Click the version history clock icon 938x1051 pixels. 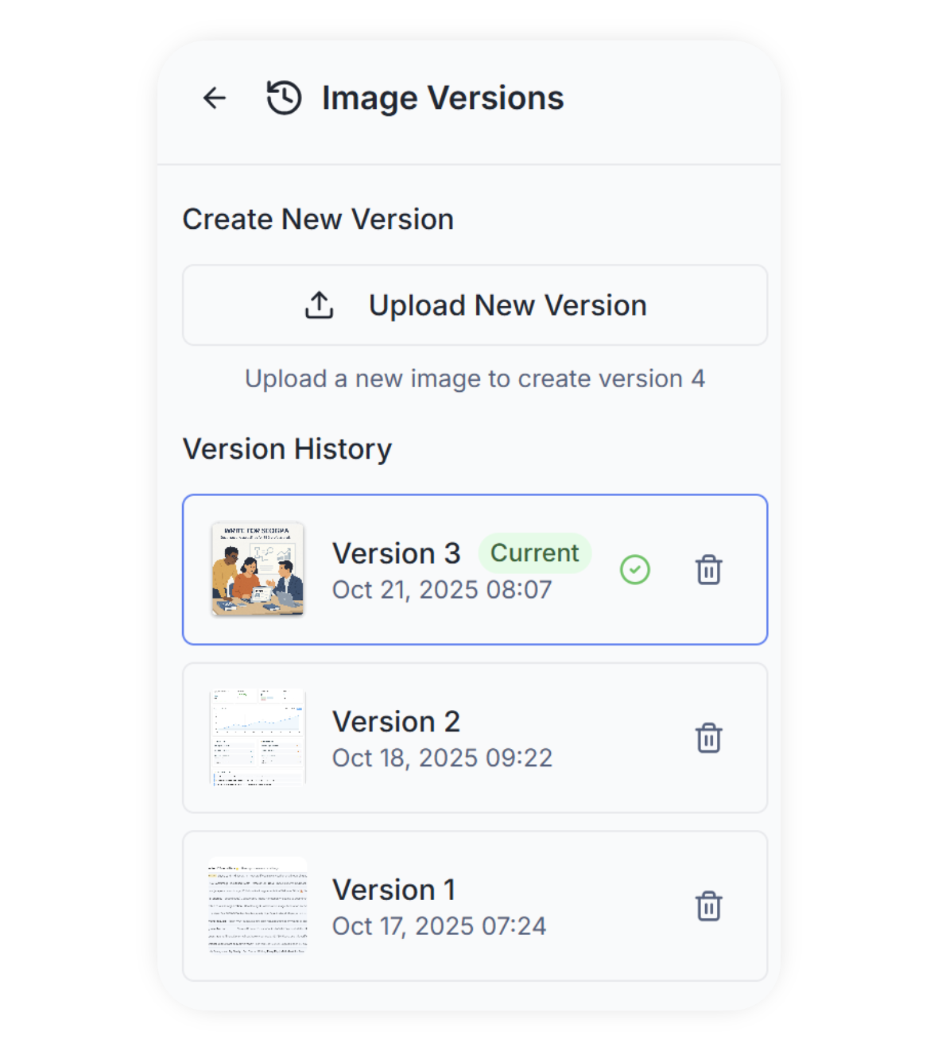click(284, 97)
